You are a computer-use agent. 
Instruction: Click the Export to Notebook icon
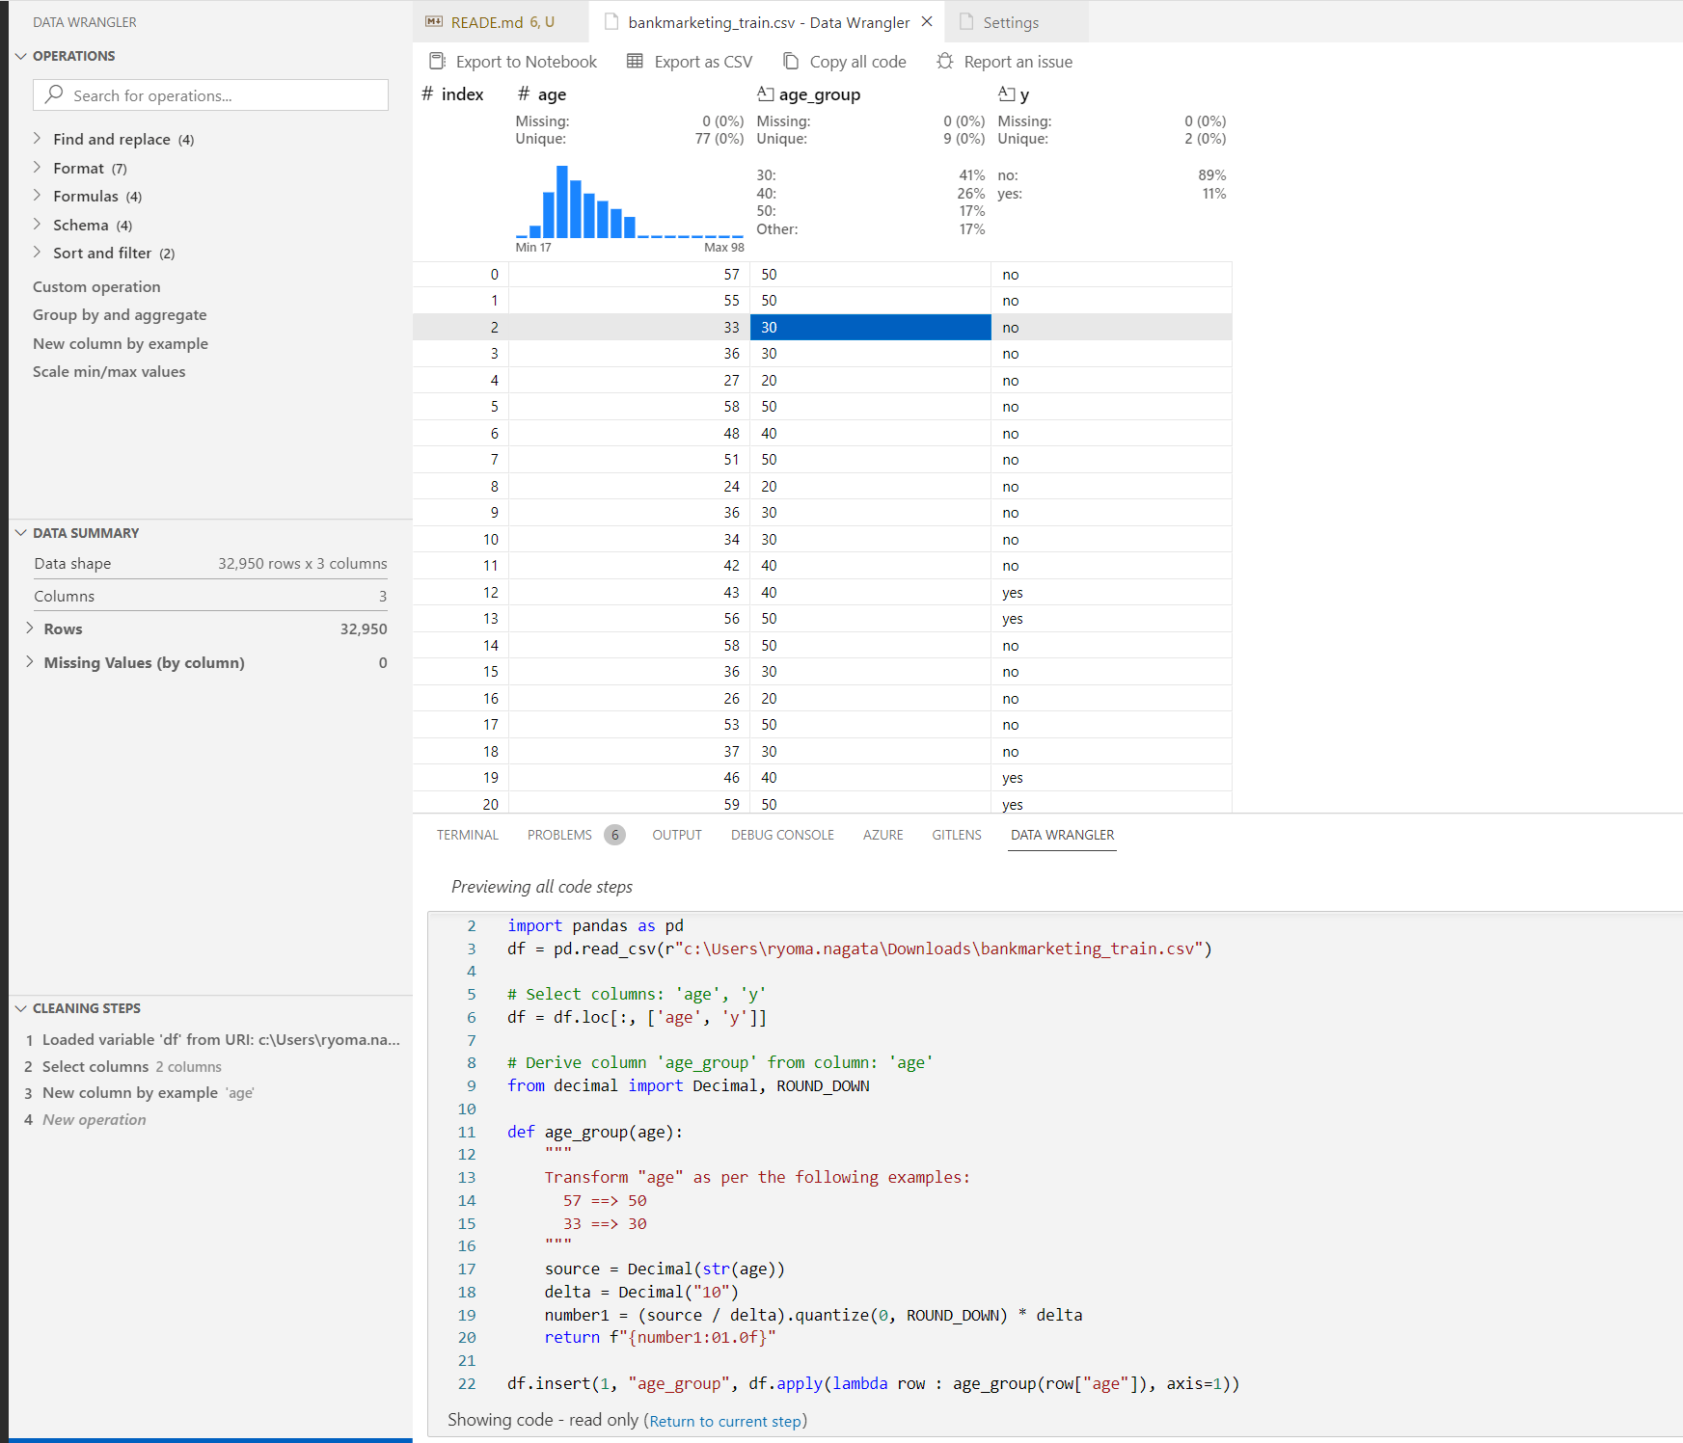point(436,61)
